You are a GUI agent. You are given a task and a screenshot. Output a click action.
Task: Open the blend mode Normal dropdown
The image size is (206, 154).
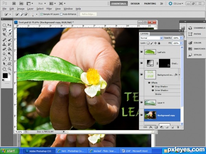(x=151, y=38)
